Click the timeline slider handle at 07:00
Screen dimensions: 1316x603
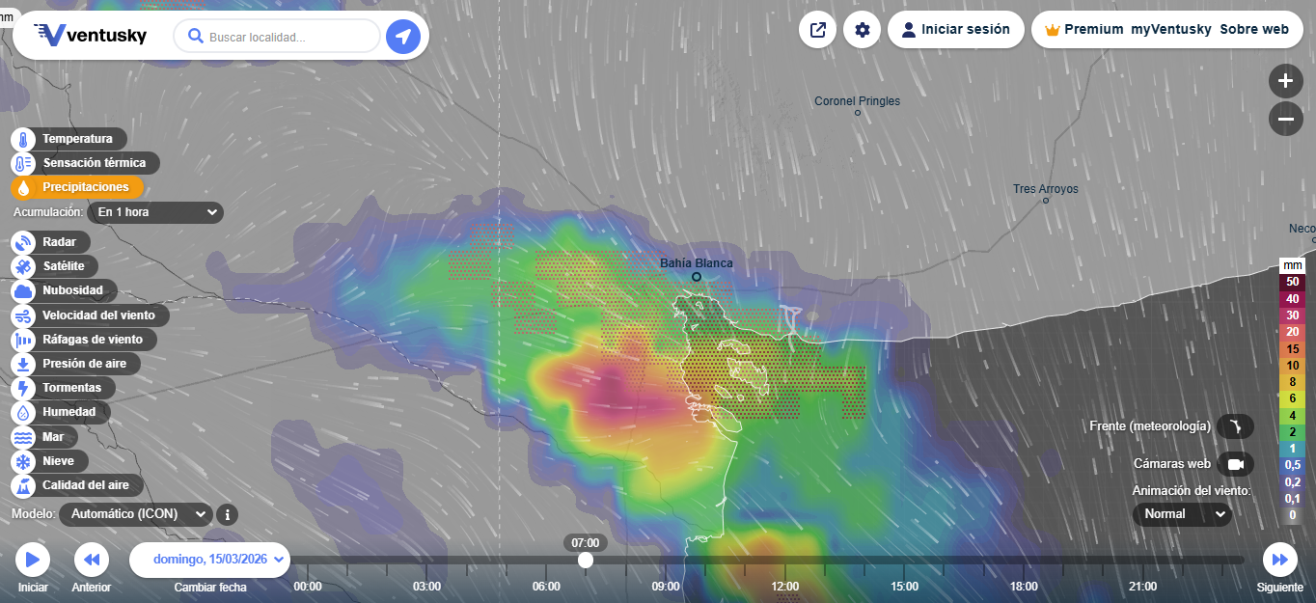click(x=586, y=560)
